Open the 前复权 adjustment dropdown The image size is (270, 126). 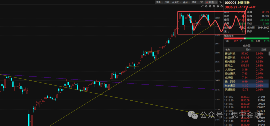tap(177, 2)
